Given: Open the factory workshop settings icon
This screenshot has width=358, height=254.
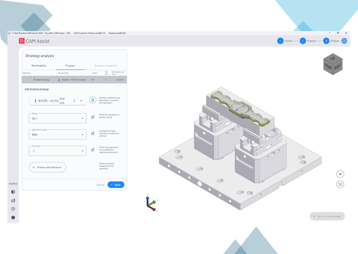Looking at the screenshot, I should pos(13,201).
